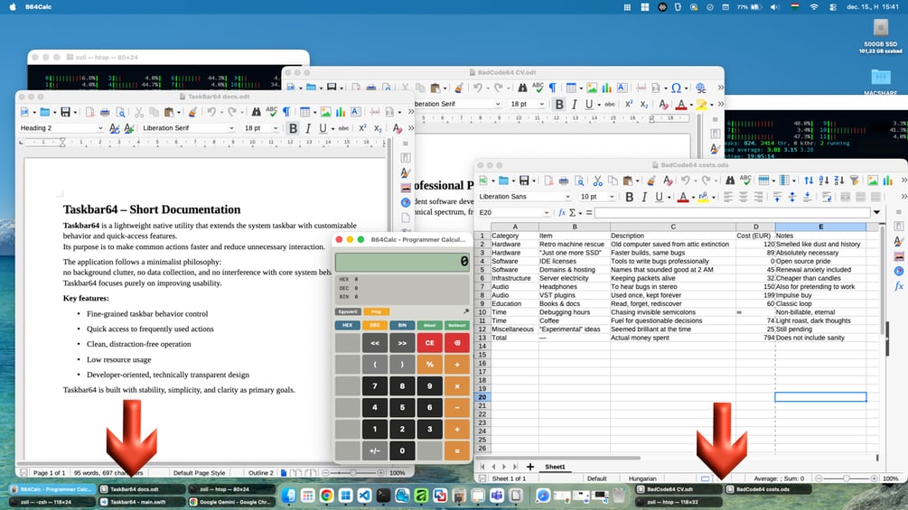Image resolution: width=908 pixels, height=510 pixels.
Task: Click Print Preview icon in Taskbar64 docs toolbar
Action: click(120, 112)
